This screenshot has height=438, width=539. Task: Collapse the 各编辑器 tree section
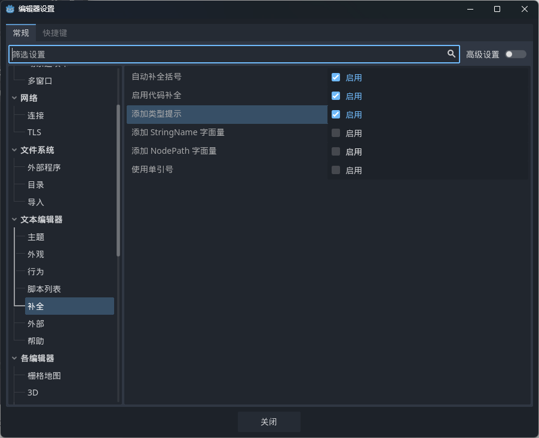[x=14, y=358]
